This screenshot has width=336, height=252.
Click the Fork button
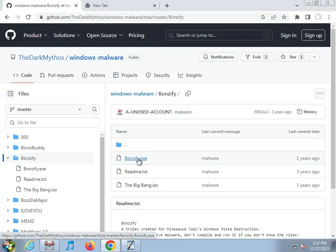257,57
